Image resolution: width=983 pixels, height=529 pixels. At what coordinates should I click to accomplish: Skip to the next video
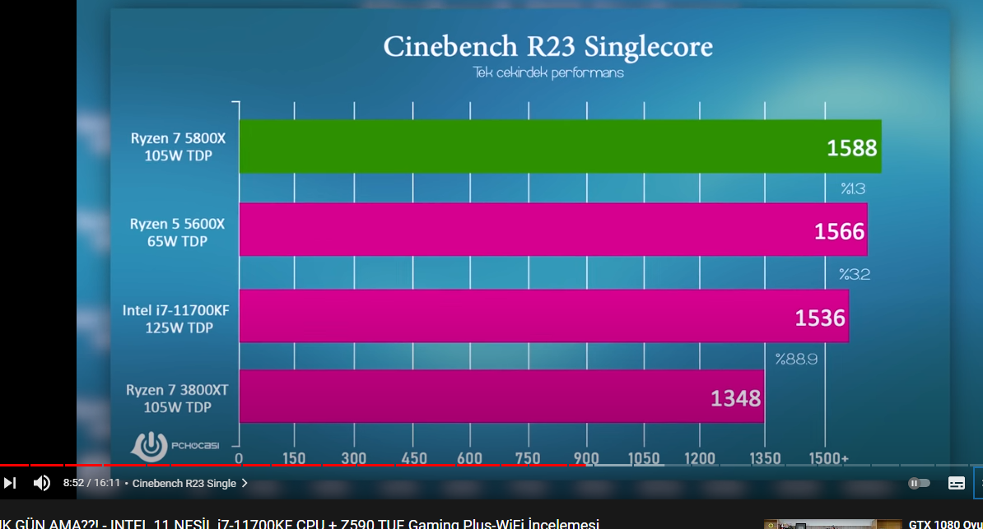point(9,483)
